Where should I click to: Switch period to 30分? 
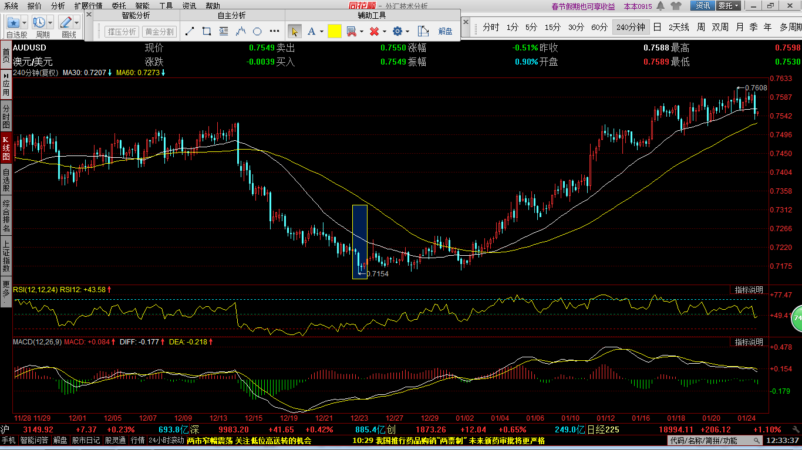point(576,27)
